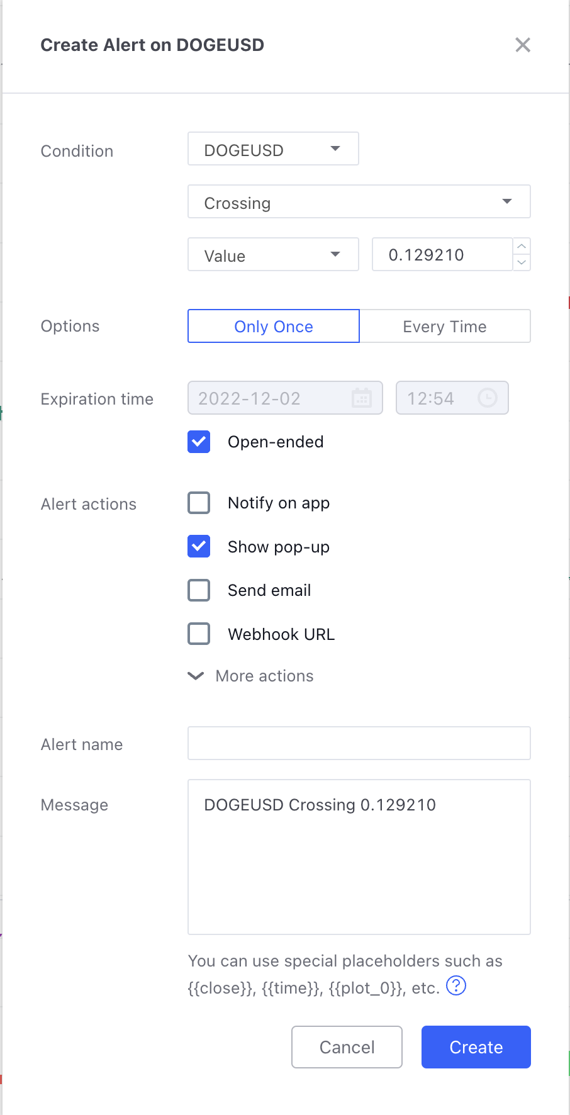This screenshot has width=570, height=1115.
Task: Open the Crossing condition type dropdown
Action: tap(359, 201)
